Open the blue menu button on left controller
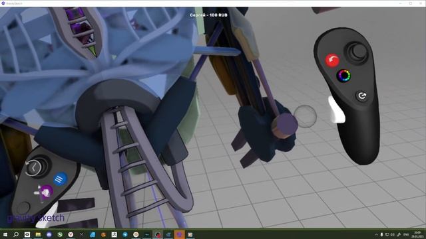This screenshot has height=239, width=426. [60, 179]
